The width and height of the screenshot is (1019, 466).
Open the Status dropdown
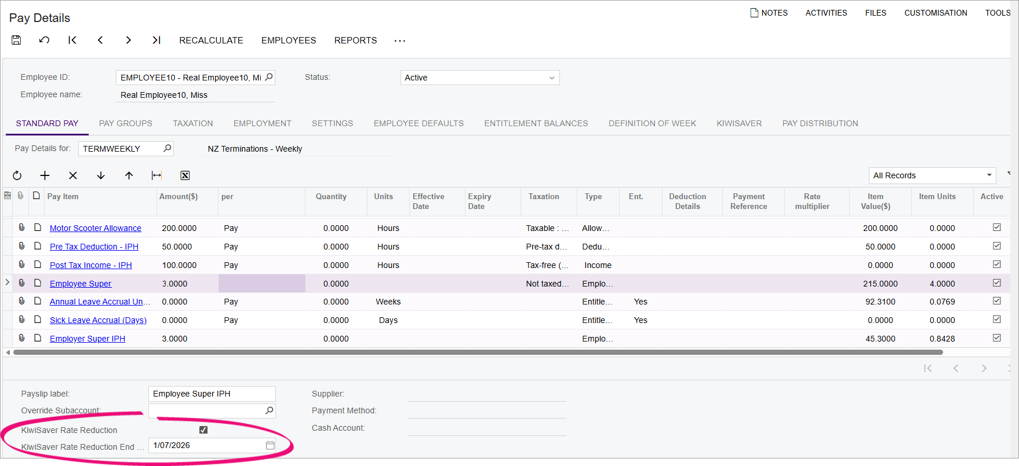pos(551,78)
